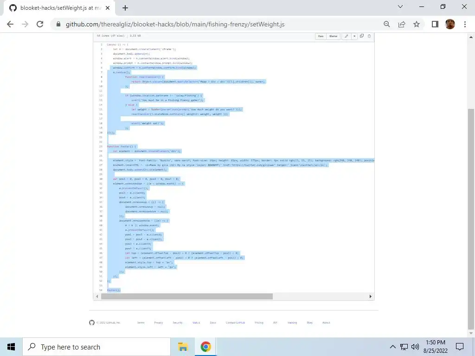
Task: Click the browser forward arrow
Action: 25,24
